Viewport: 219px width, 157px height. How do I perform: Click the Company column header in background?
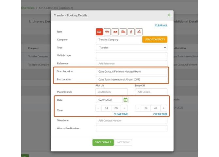(33, 48)
